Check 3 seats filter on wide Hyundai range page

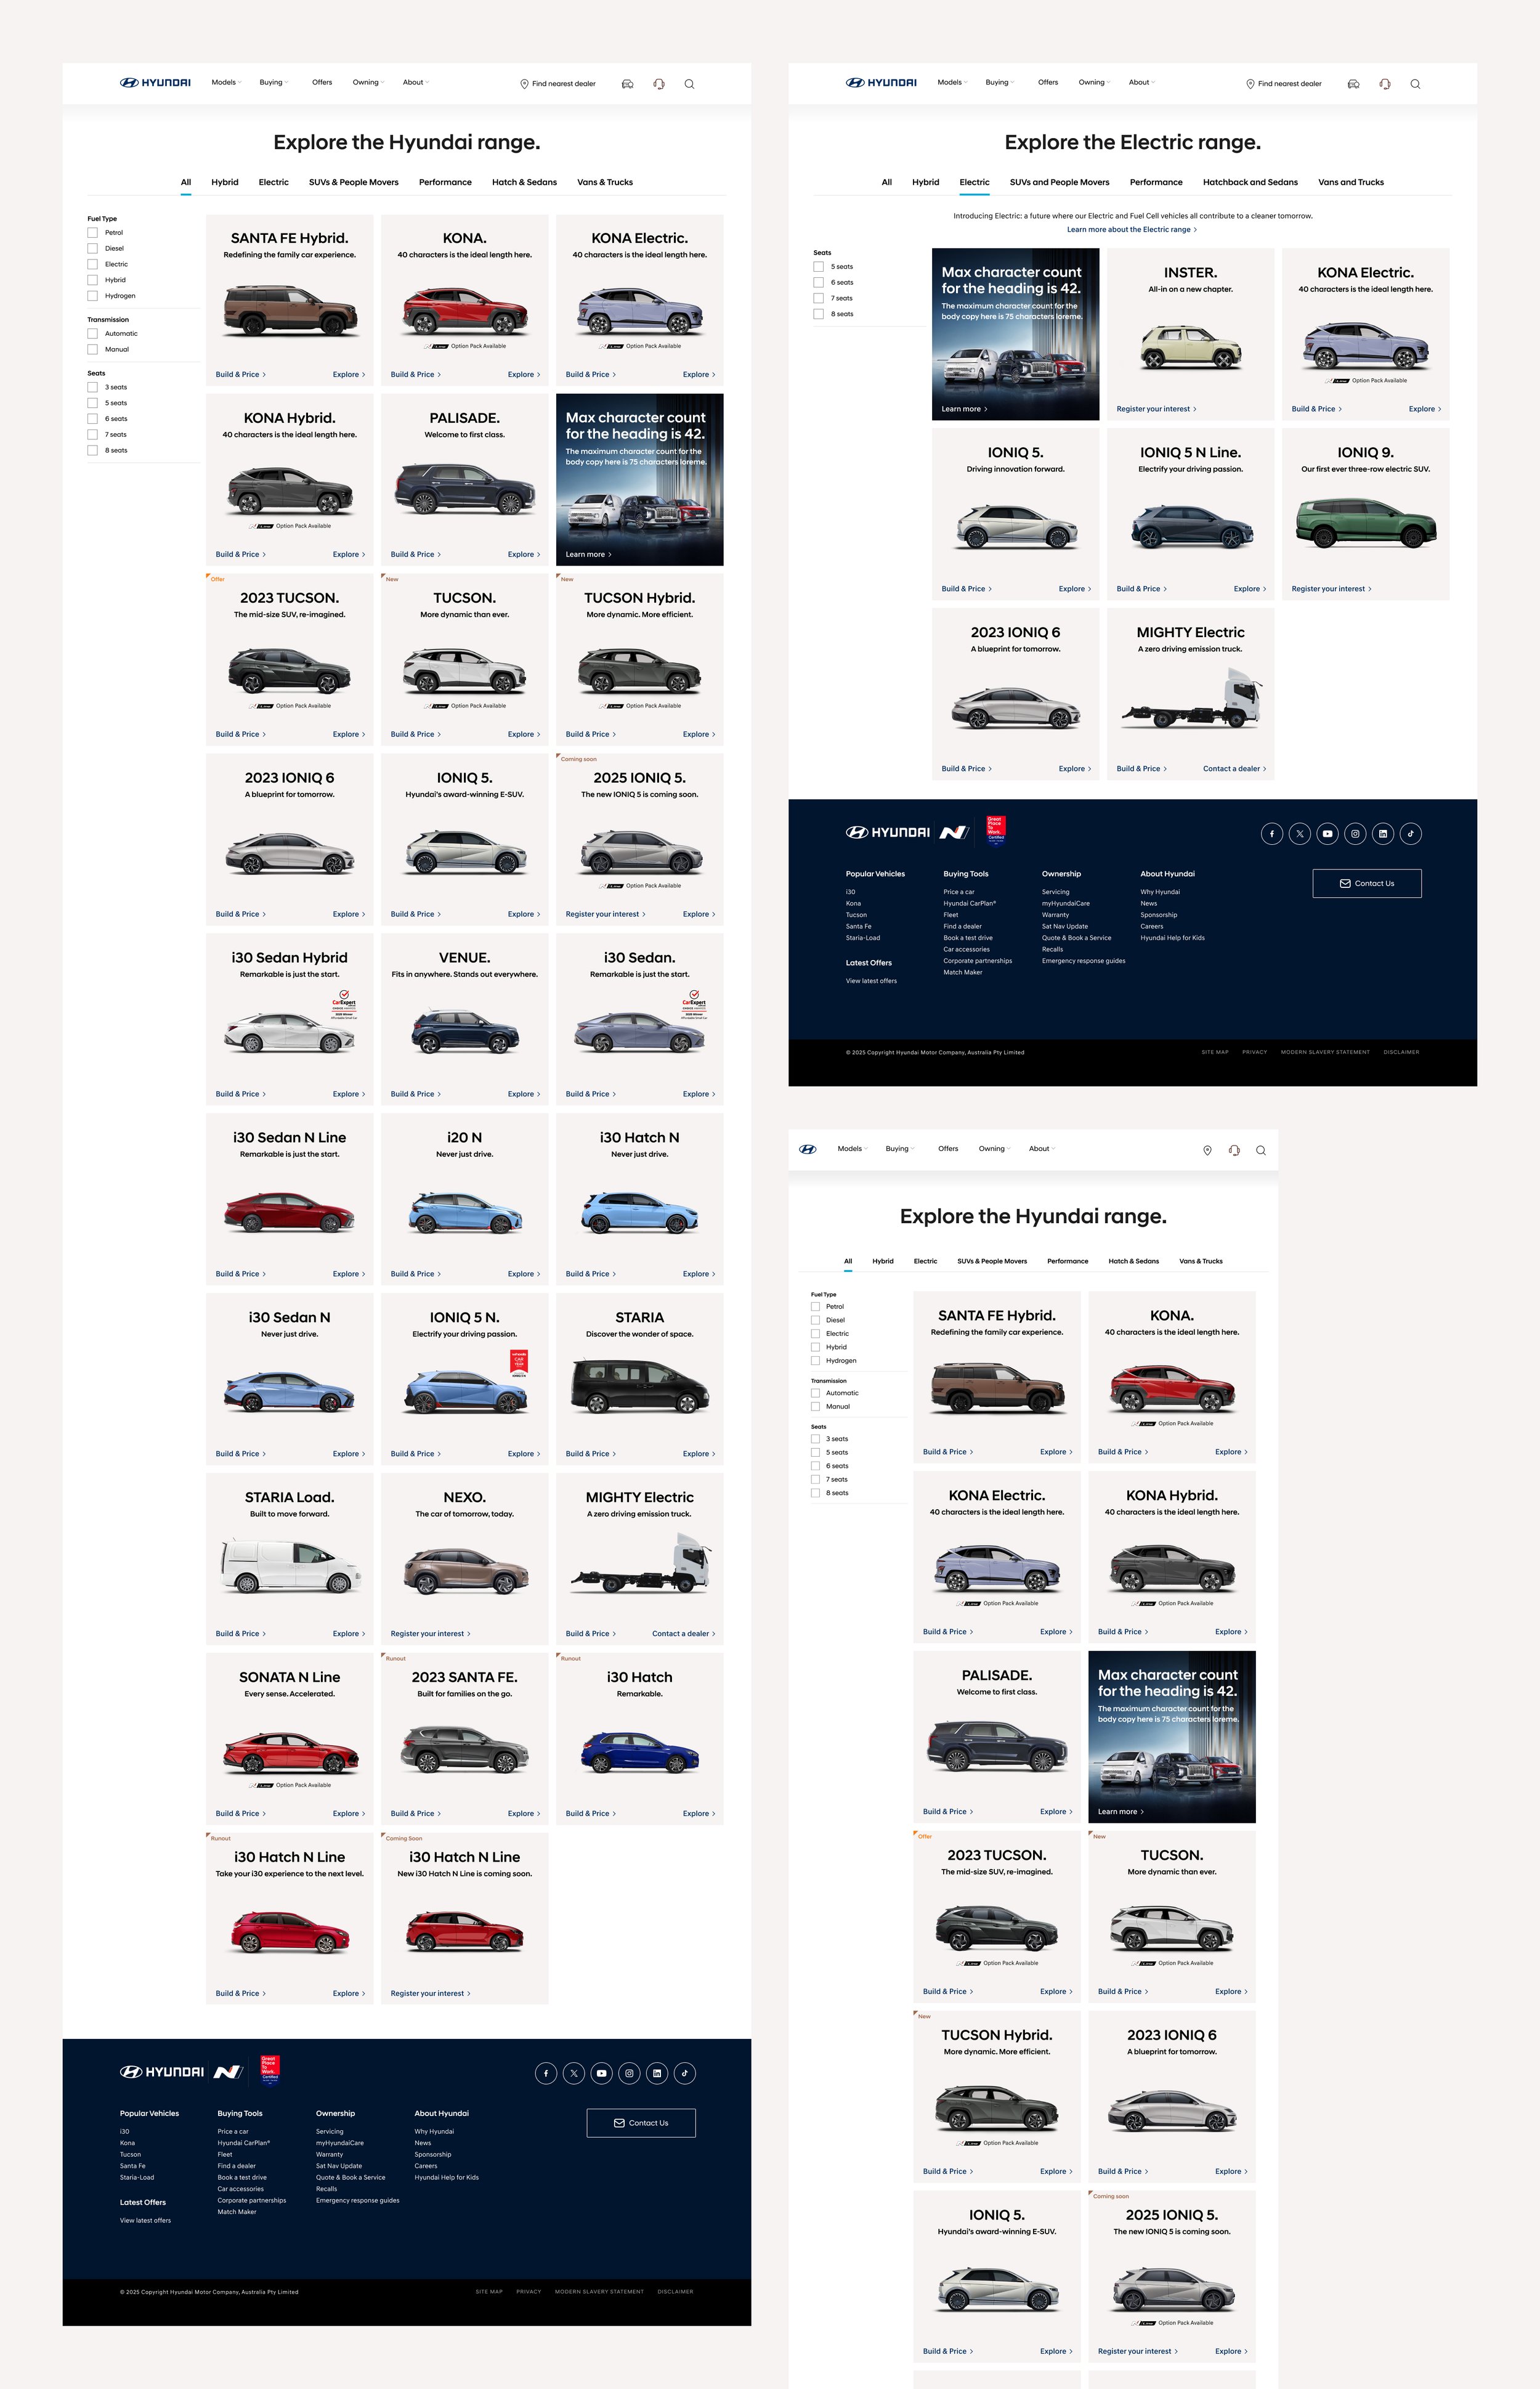(x=93, y=387)
